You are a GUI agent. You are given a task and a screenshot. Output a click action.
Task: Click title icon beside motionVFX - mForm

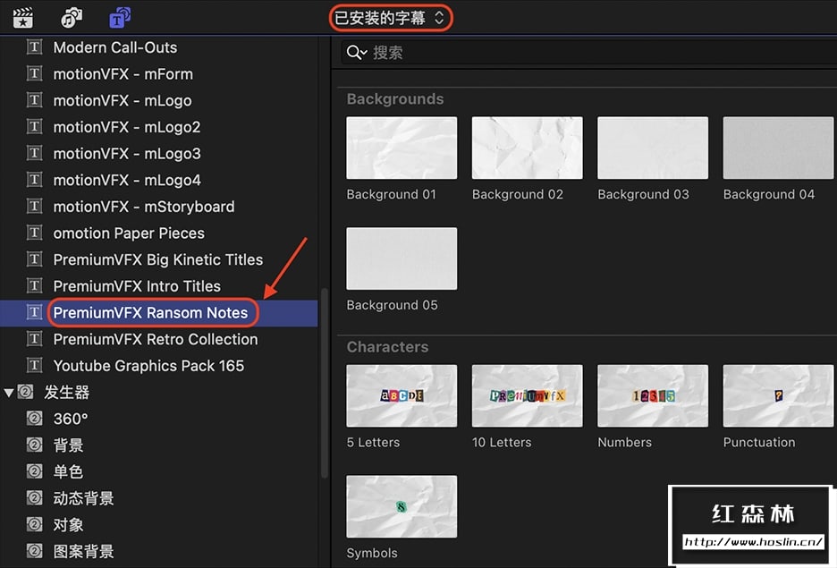tap(34, 73)
